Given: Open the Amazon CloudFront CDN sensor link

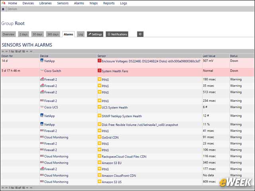Looking at the screenshot, I should 119,175.
